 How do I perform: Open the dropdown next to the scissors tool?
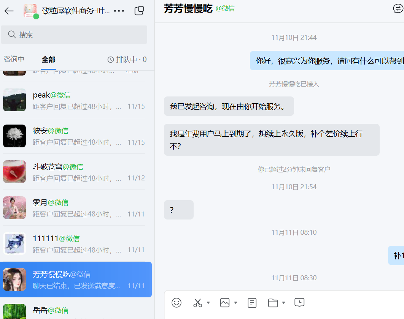click(x=207, y=303)
